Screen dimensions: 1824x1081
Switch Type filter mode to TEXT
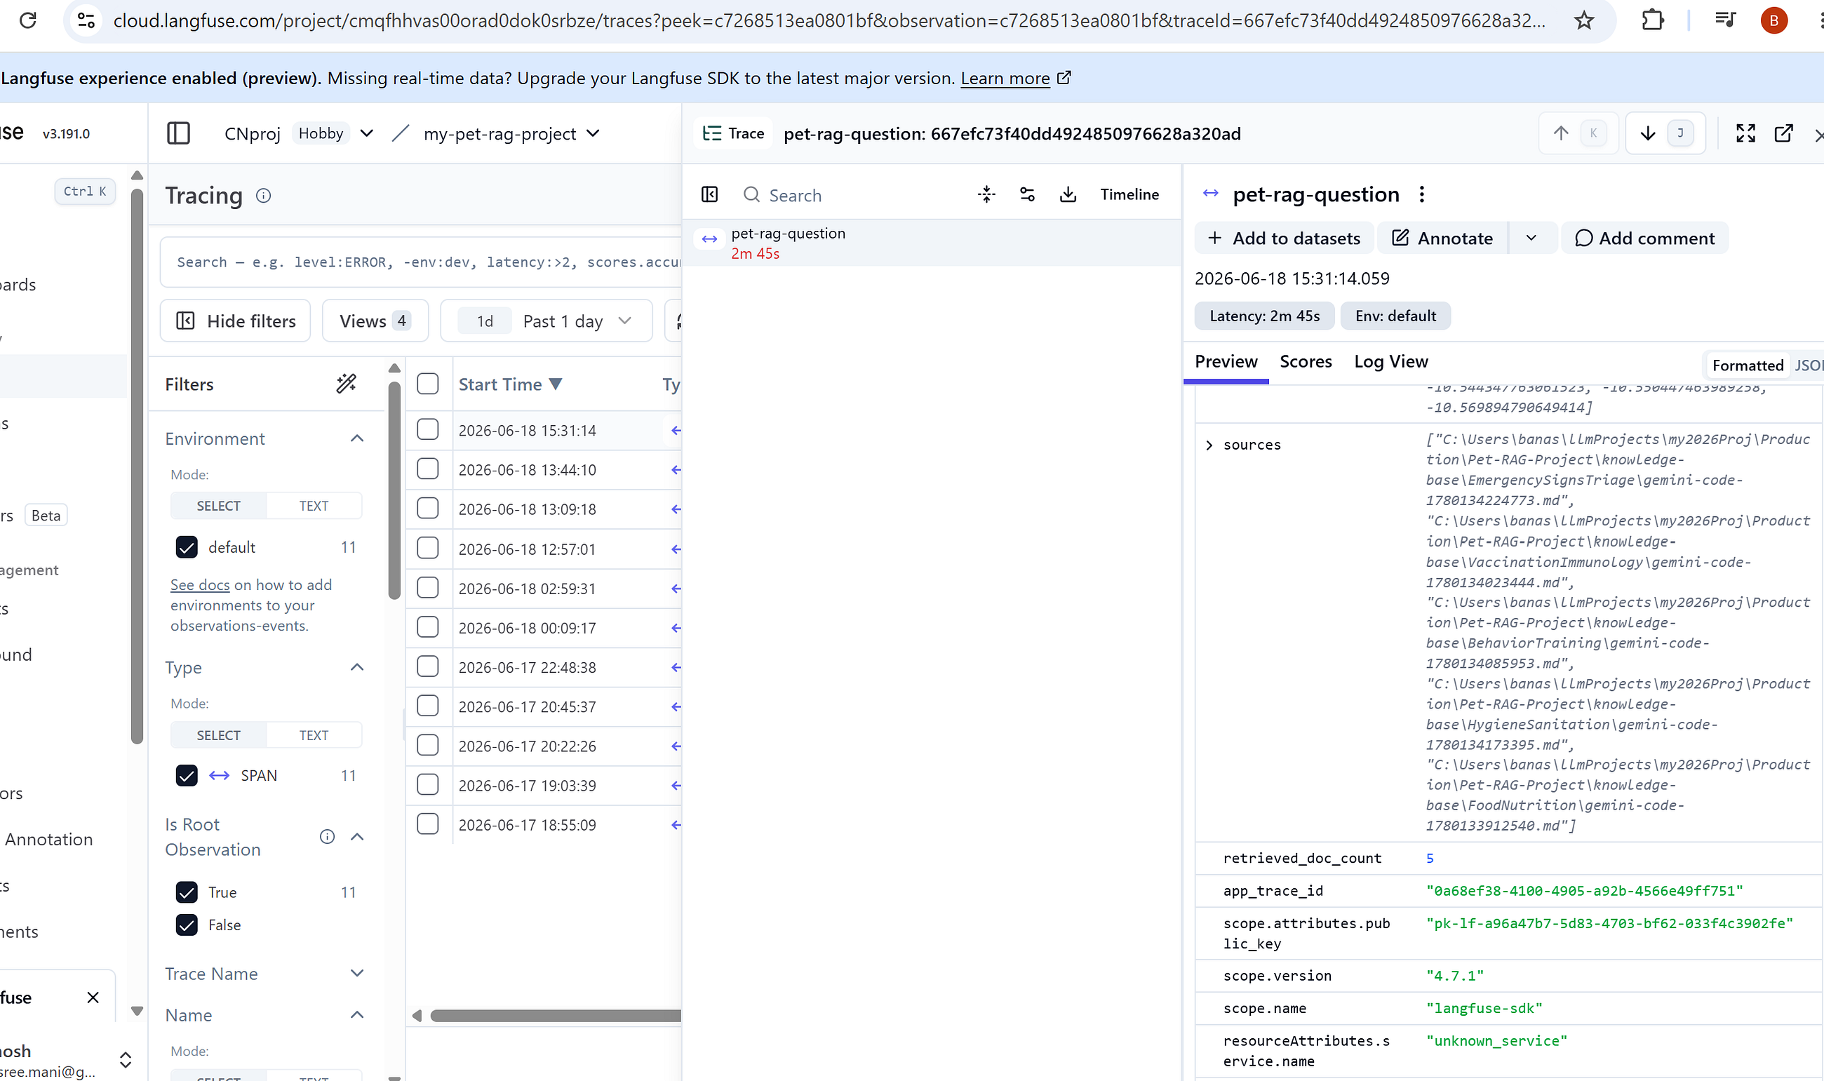pos(313,735)
